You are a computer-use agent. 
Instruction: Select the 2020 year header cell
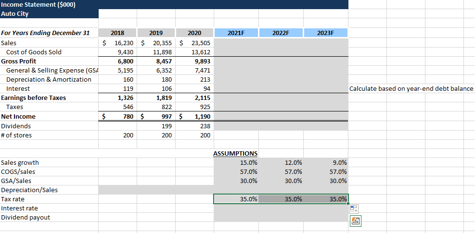point(194,33)
